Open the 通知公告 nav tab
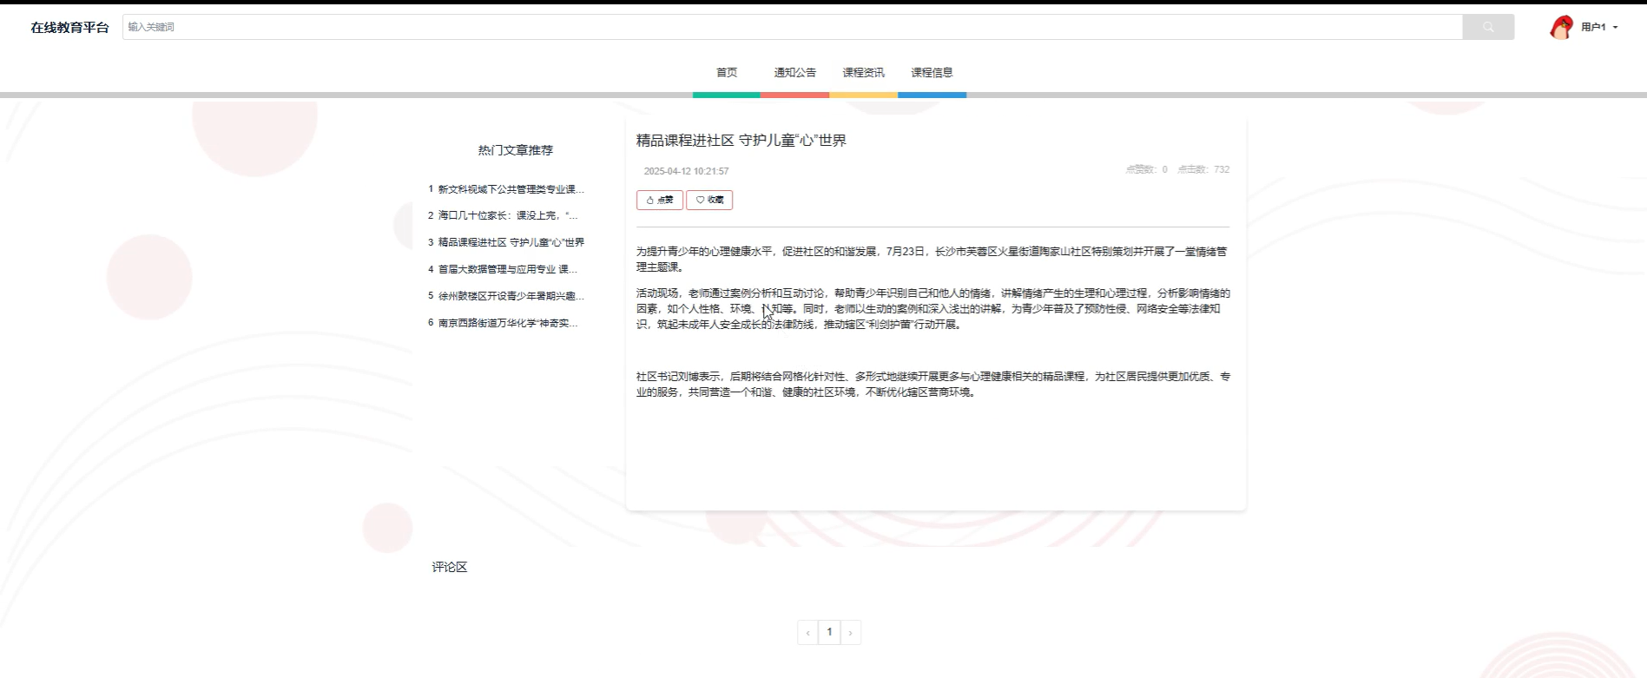1647x678 pixels. pyautogui.click(x=795, y=73)
